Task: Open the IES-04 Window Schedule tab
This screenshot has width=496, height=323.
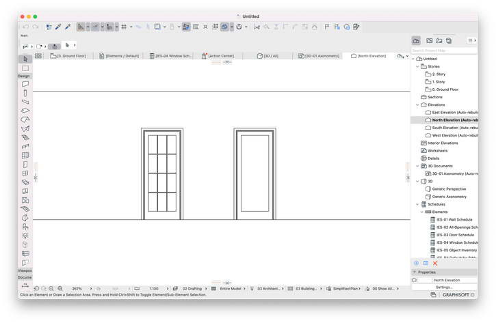Action: point(171,56)
